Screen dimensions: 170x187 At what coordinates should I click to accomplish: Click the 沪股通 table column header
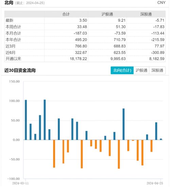pyautogui.click(x=107, y=14)
